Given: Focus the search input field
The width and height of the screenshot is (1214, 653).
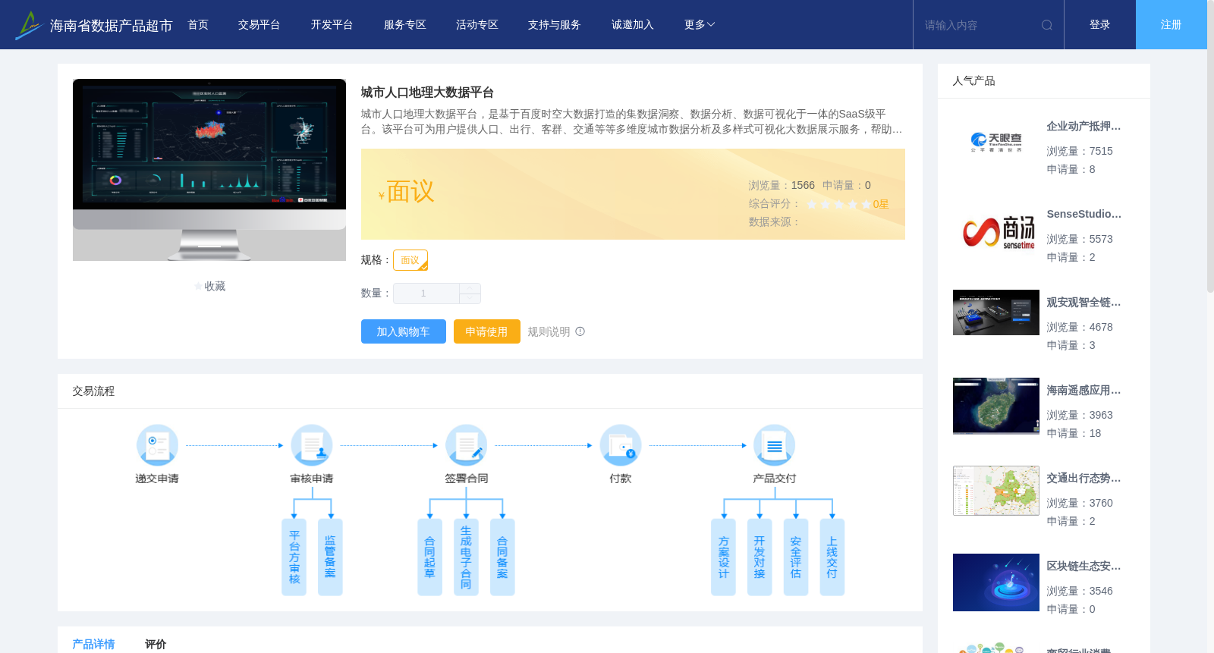Looking at the screenshot, I should pyautogui.click(x=979, y=25).
